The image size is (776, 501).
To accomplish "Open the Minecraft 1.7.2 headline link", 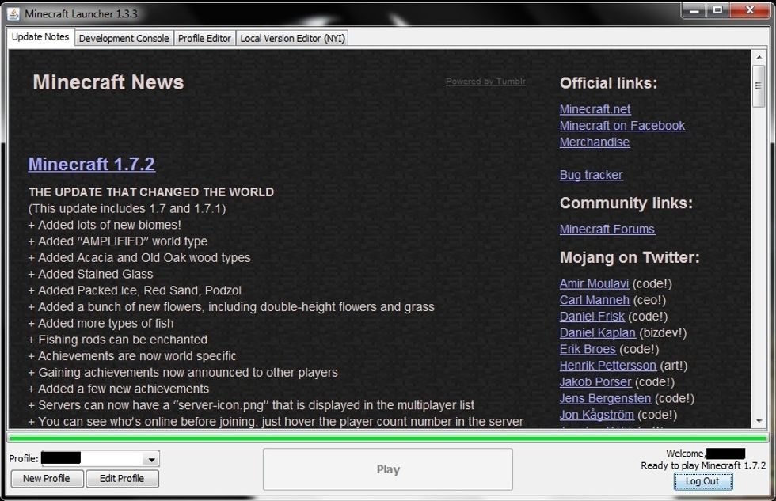I will click(91, 164).
